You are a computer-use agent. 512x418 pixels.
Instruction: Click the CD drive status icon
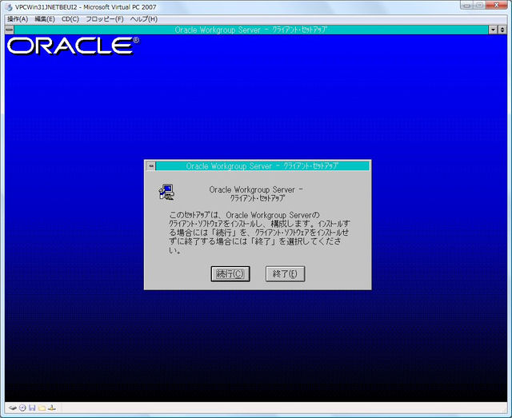(22, 408)
